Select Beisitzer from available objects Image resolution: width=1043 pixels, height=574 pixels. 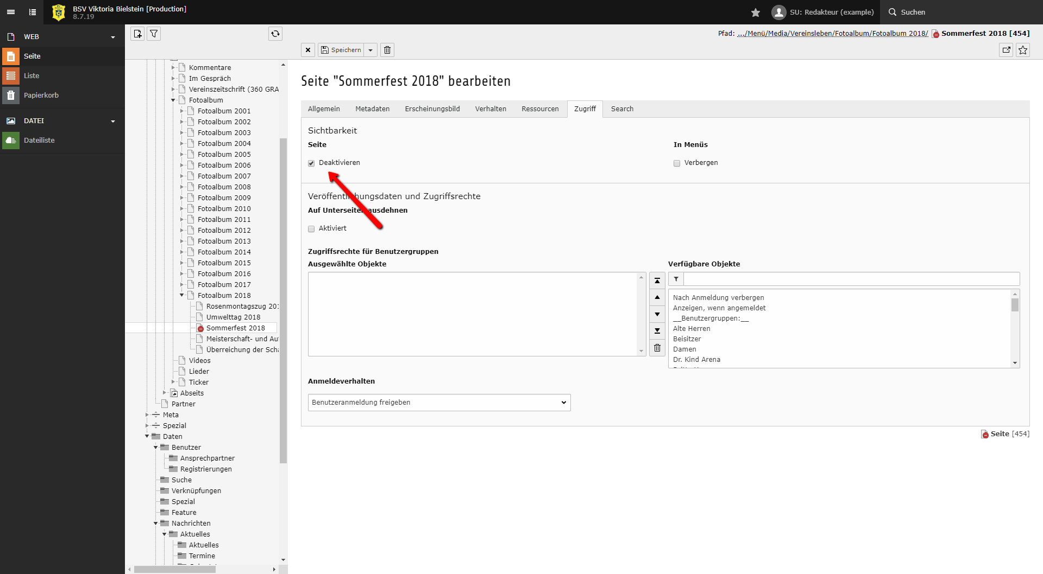(687, 339)
